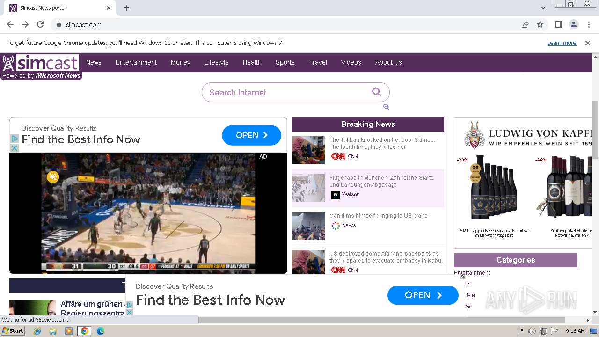Image resolution: width=599 pixels, height=337 pixels.
Task: Open the Flugchaos in München story
Action: point(381,181)
